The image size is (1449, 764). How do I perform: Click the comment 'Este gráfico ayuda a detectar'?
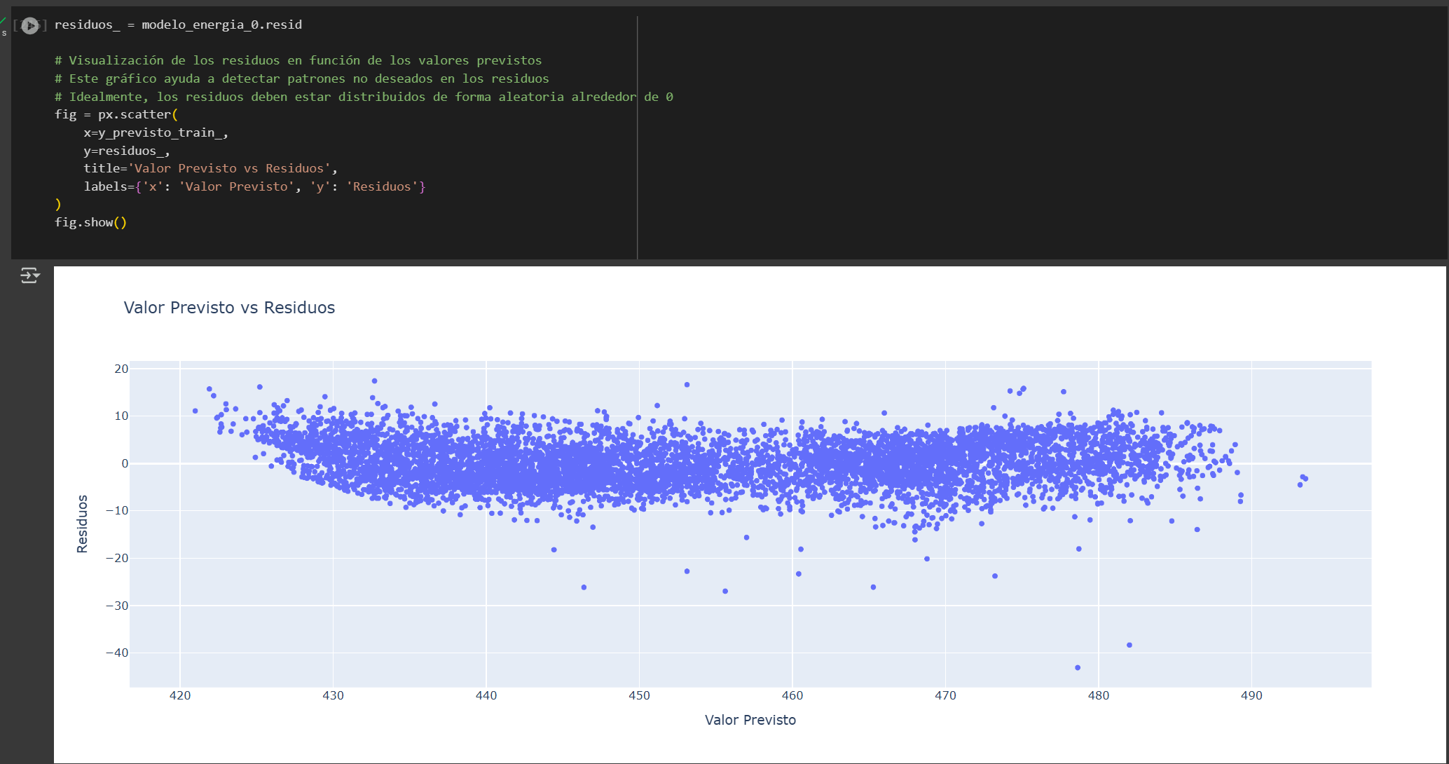302,79
